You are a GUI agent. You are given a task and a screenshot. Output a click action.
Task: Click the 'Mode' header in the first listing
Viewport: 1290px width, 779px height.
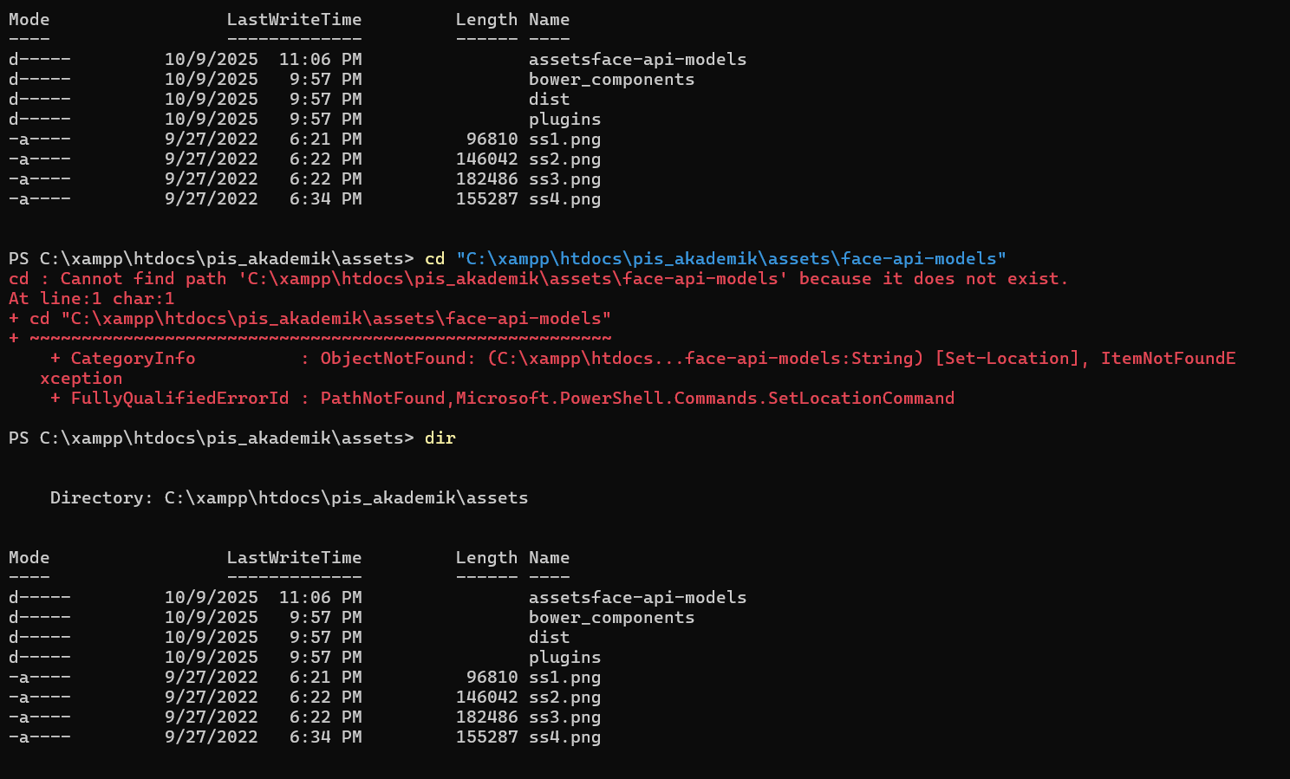(x=29, y=19)
